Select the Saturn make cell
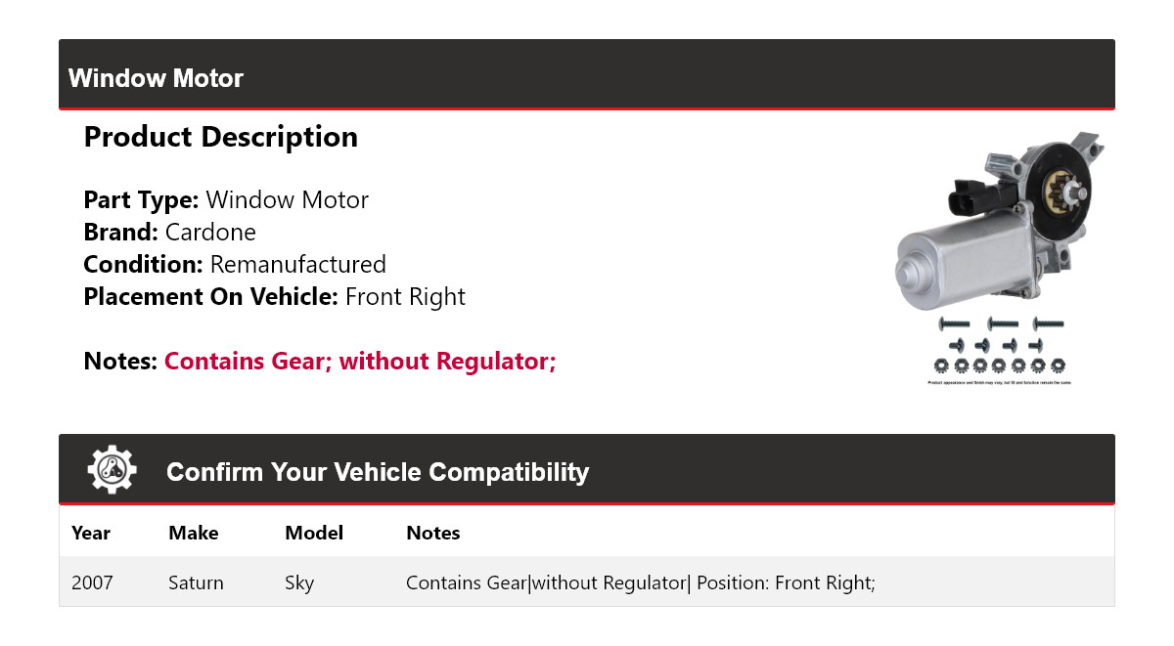1174x646 pixels. click(x=196, y=582)
